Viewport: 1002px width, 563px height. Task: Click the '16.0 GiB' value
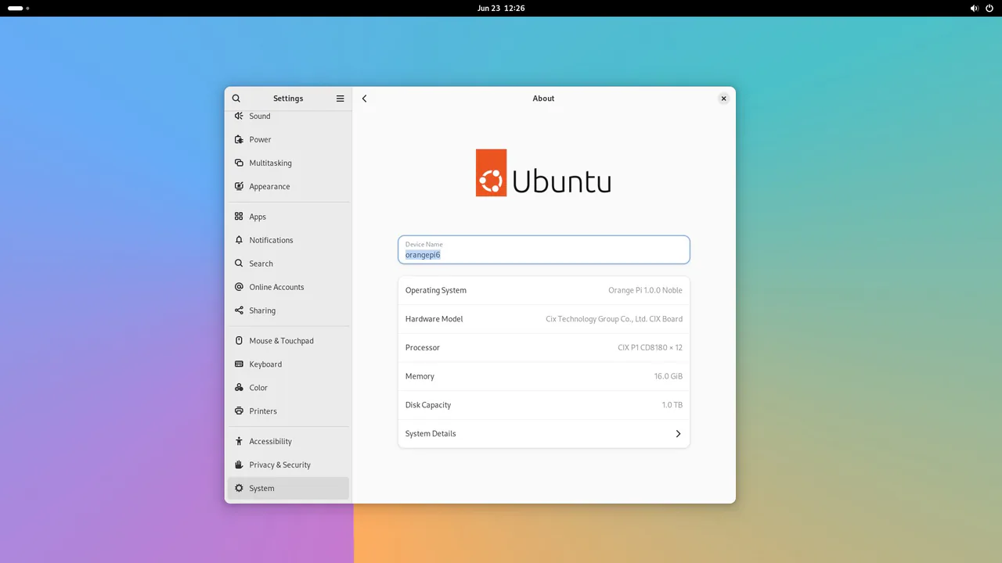point(669,377)
